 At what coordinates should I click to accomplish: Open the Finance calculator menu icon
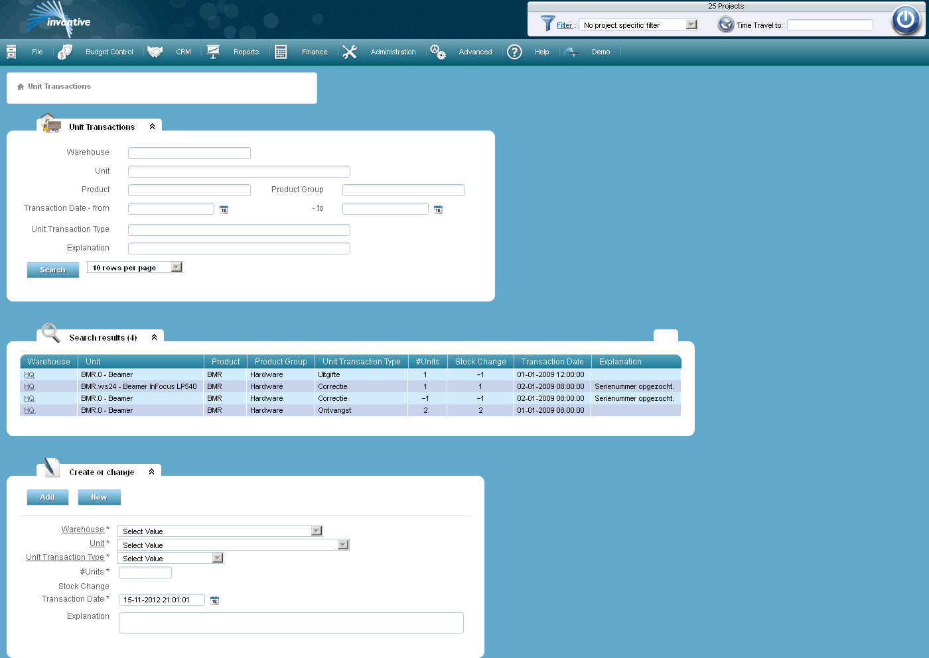tap(281, 51)
